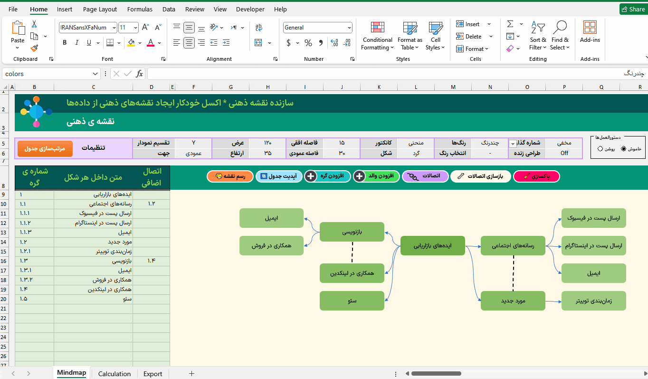Open the Add-ins button
Image resolution: width=648 pixels, height=379 pixels.
click(590, 32)
